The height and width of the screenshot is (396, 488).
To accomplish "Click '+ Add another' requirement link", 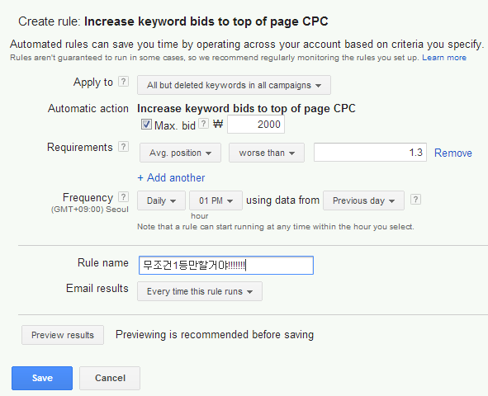I will click(171, 177).
